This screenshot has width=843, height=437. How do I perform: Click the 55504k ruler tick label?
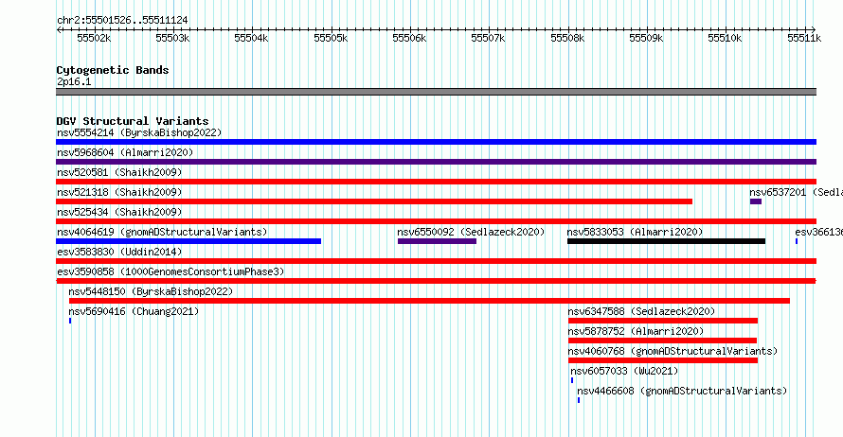click(x=251, y=38)
